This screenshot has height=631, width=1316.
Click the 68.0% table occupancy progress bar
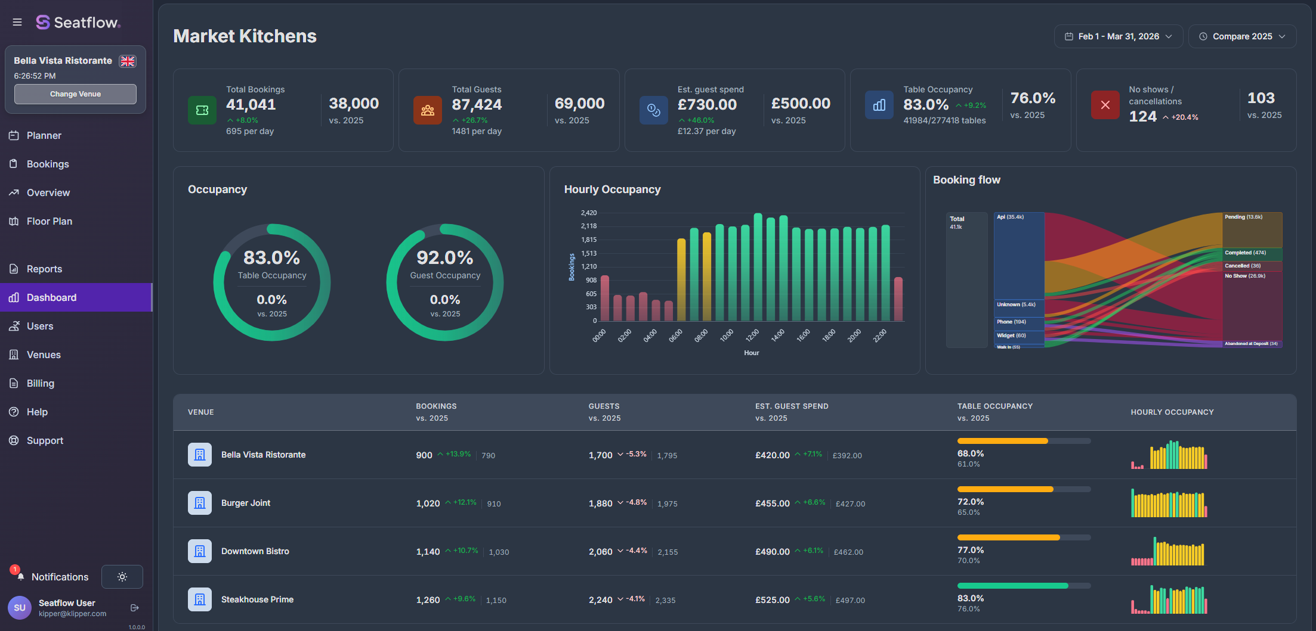(1024, 441)
